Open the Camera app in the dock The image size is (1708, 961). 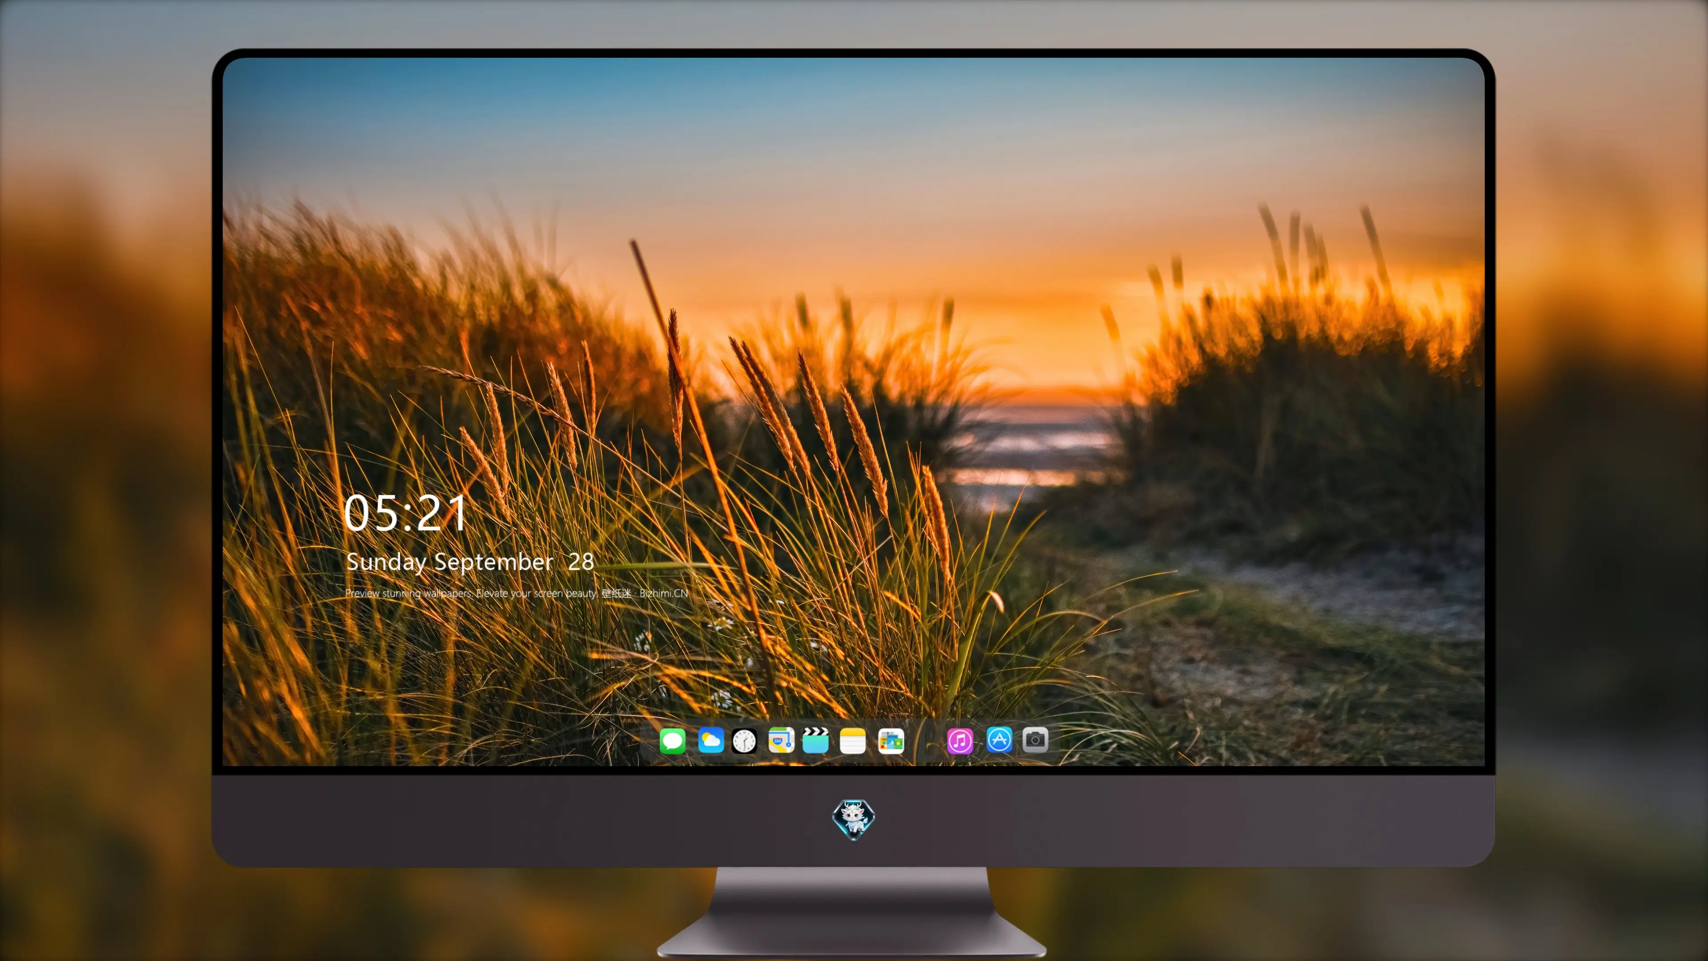pos(1035,739)
